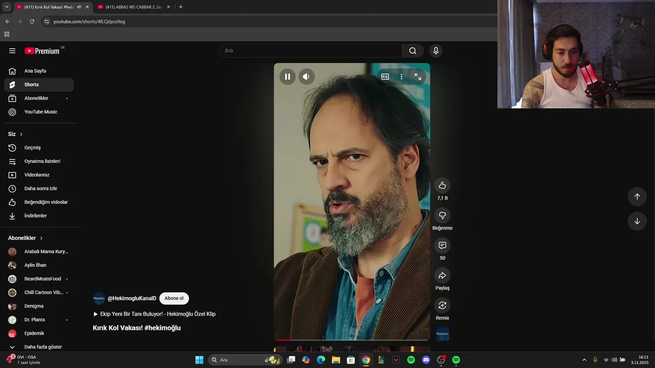This screenshot has height=368, width=655.
Task: Focus the YouTube Ara search field
Action: click(311, 51)
